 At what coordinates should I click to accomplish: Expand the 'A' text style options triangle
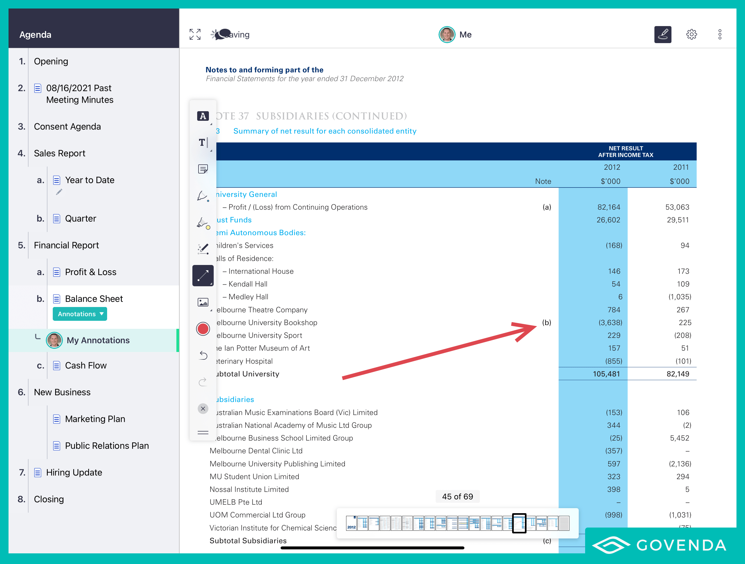tap(211, 124)
